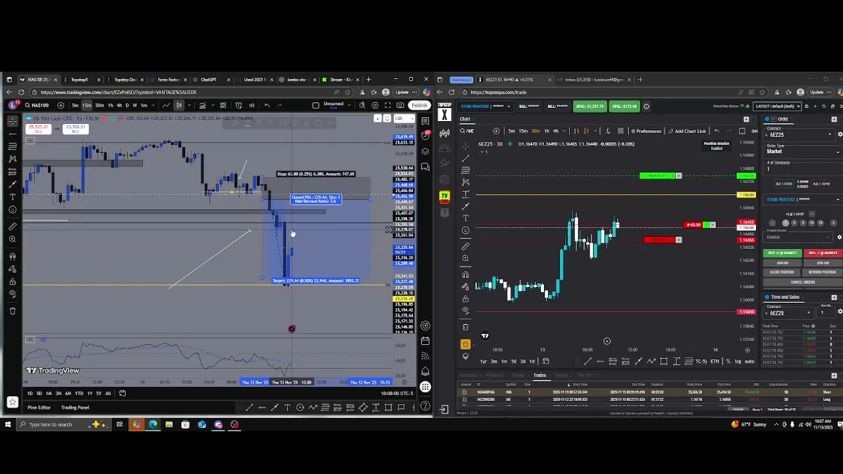The height and width of the screenshot is (474, 843).
Task: Take a chart snapshot with camera icon
Action: pyautogui.click(x=400, y=105)
